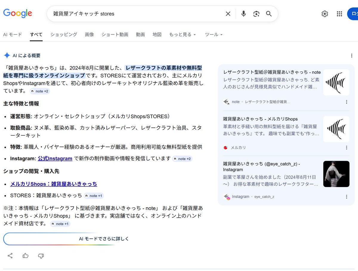The width and height of the screenshot is (358, 271).
Task: Open レザークラフト型紙@雑貨屋あいきゃっち - note result title
Action: [x=272, y=72]
